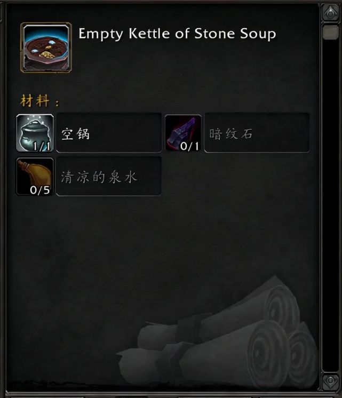The width and height of the screenshot is (342, 398).
Task: Click the scroll-up arrow button
Action: point(330,12)
